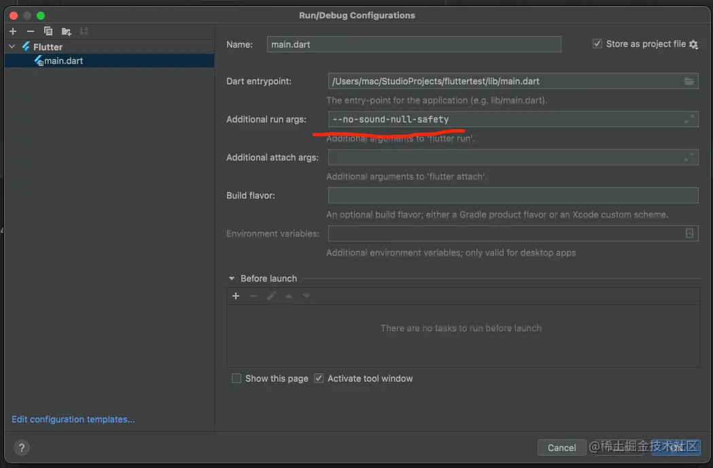Screen dimensions: 713x468
Task: Add a Before launch task
Action: (x=236, y=296)
